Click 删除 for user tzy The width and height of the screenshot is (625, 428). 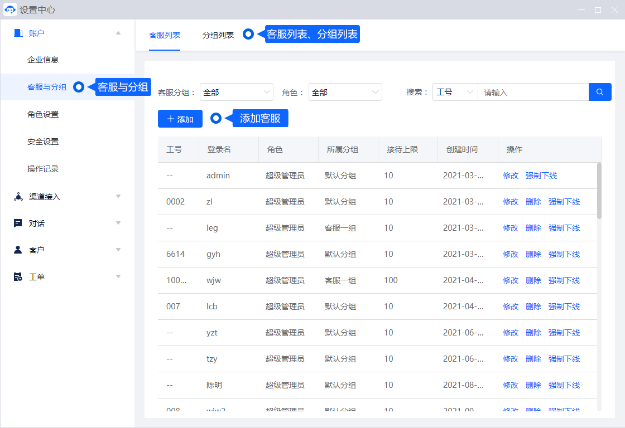point(533,359)
